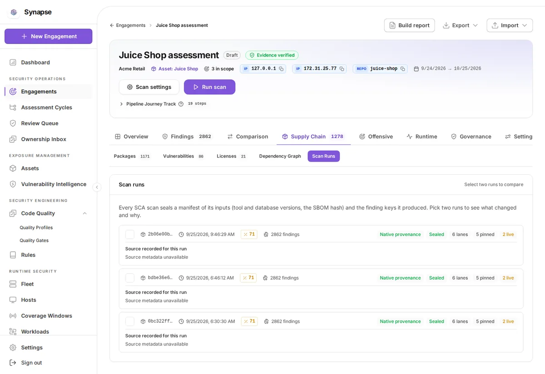Click the clock icon of the 9:46:29 AM run

[x=181, y=235]
